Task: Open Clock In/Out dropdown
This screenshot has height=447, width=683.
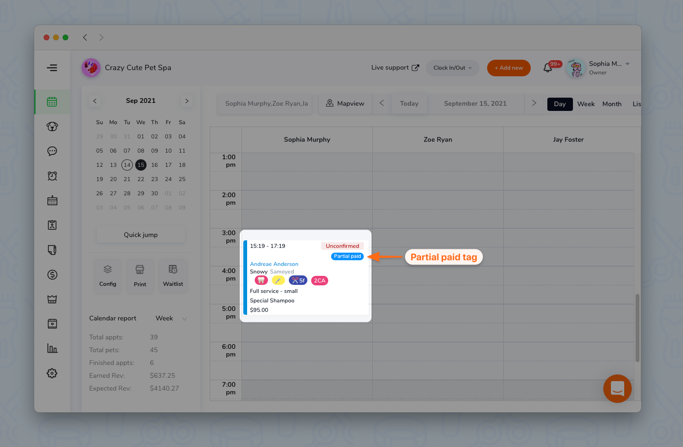Action: click(x=452, y=68)
